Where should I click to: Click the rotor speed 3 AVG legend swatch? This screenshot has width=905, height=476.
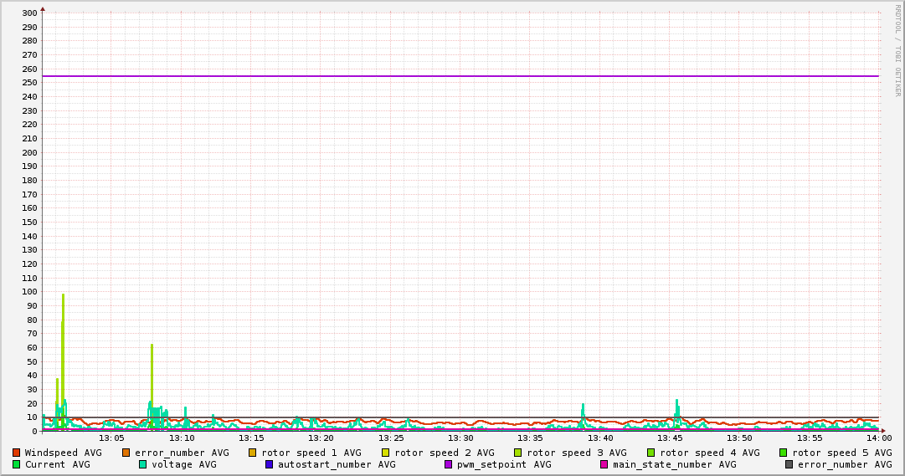517,453
